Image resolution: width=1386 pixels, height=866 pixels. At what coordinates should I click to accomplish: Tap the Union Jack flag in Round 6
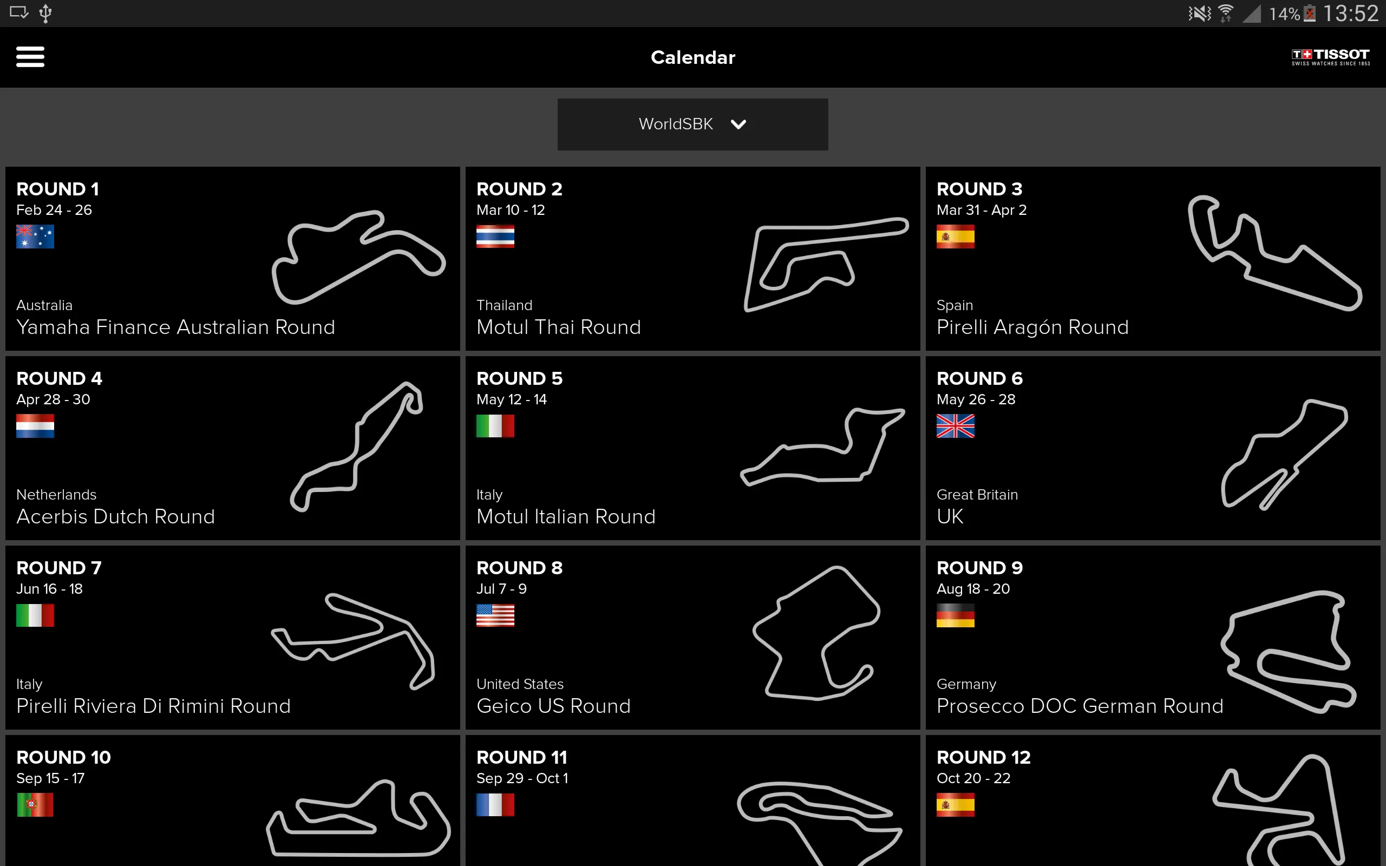click(x=955, y=426)
